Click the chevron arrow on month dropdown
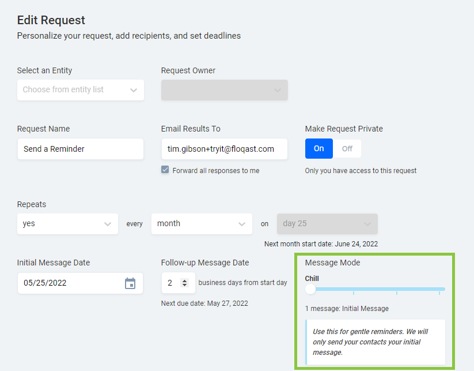The width and height of the screenshot is (474, 371). click(241, 224)
